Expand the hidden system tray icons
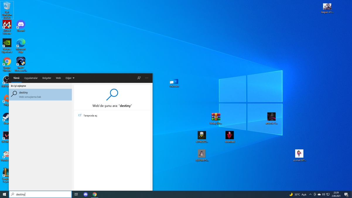352x198 pixels. [x=310, y=194]
